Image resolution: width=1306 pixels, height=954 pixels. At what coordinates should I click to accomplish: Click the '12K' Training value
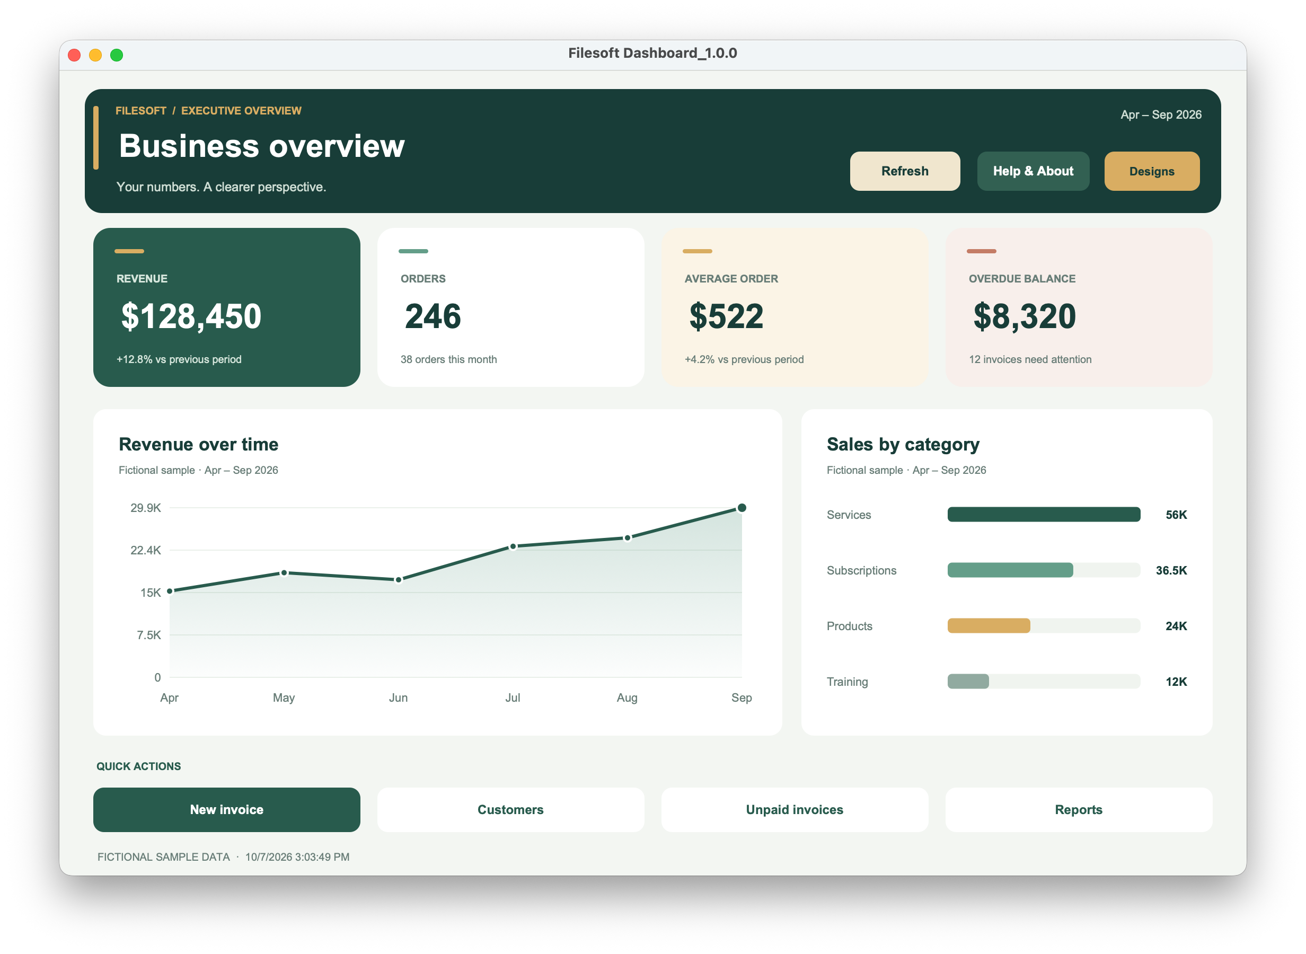point(1176,682)
